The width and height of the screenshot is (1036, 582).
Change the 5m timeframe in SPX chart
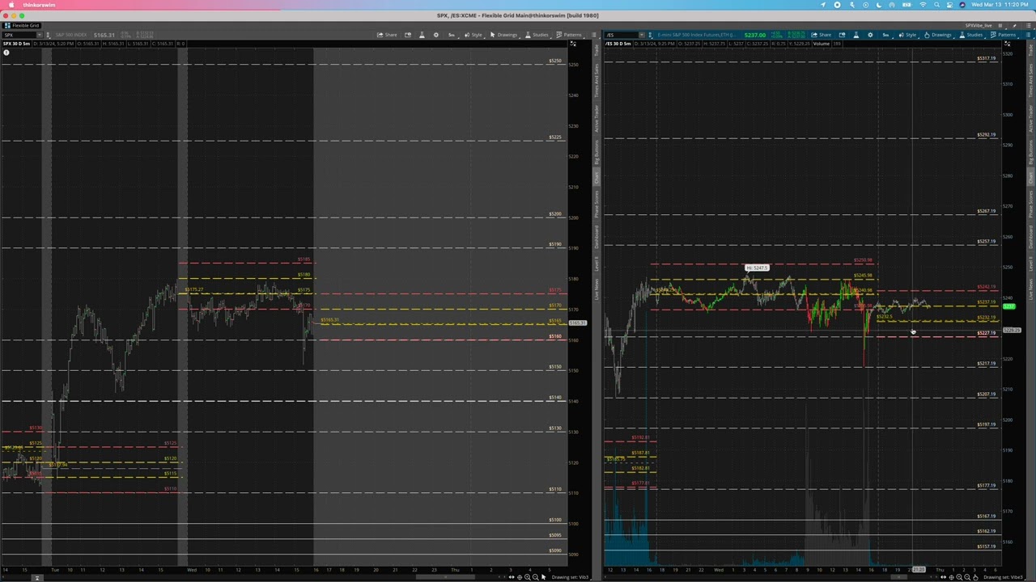pos(452,35)
